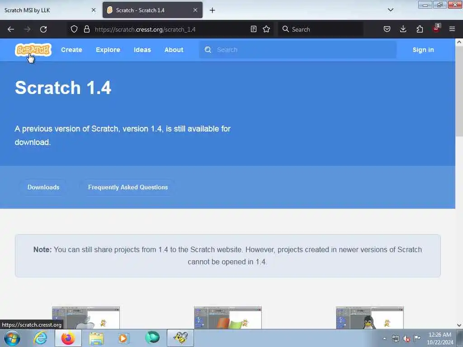
Task: Open Windows Explorer folder taskbar icon
Action: pos(96,338)
